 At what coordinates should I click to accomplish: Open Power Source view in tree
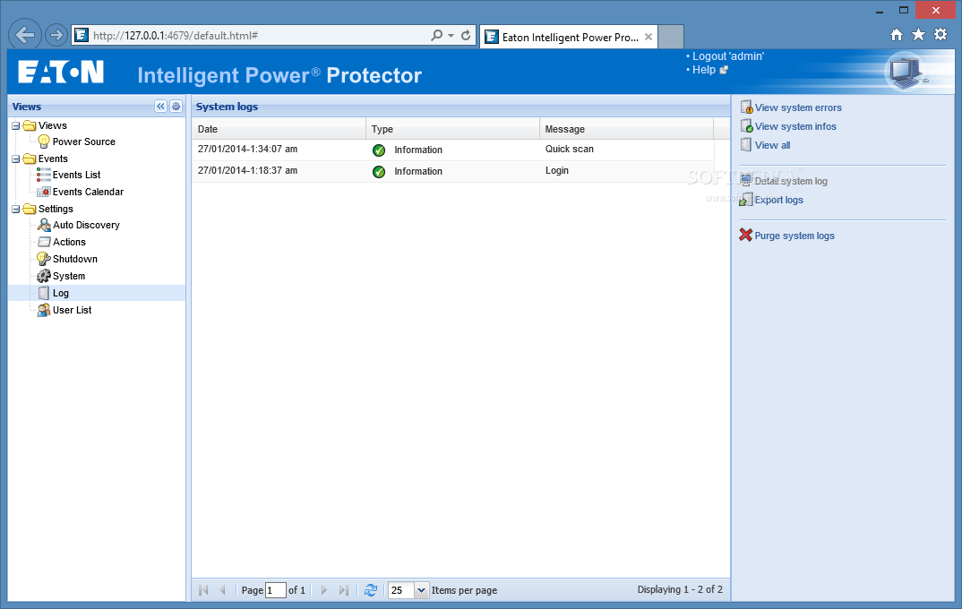pos(83,142)
